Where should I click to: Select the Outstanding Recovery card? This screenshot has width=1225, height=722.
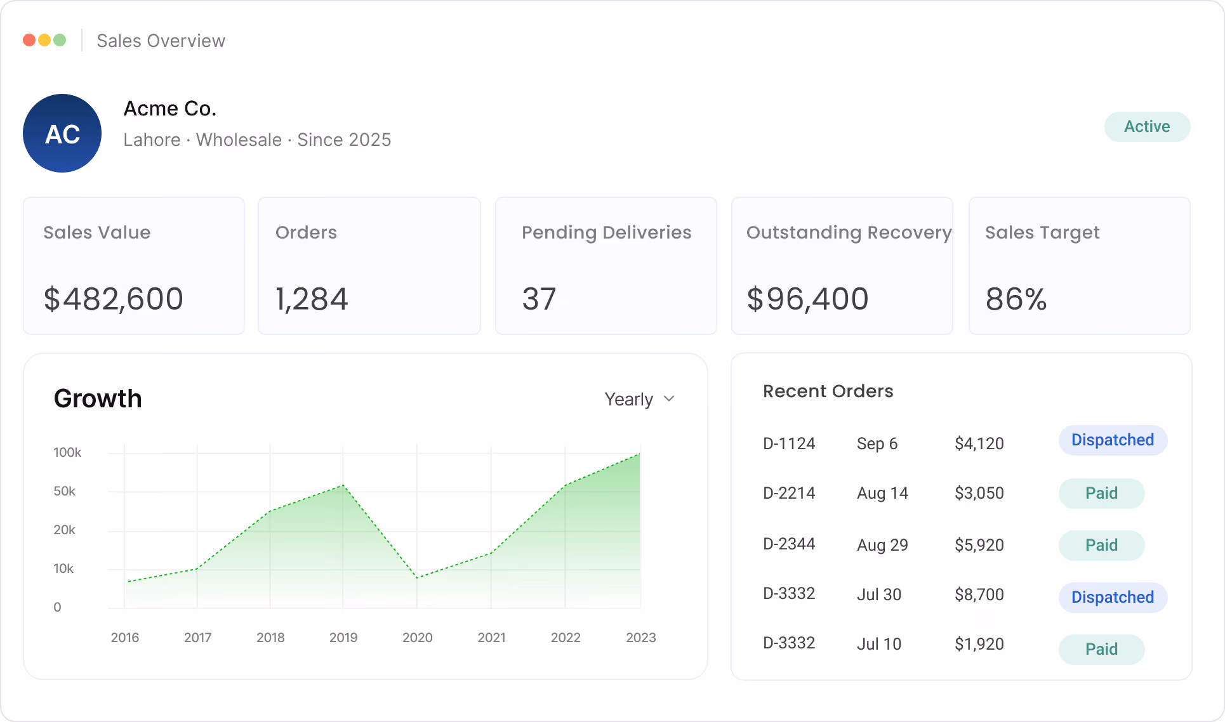[x=842, y=266]
